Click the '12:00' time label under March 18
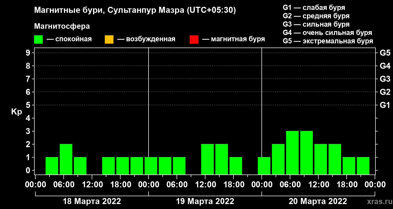 [92, 185]
